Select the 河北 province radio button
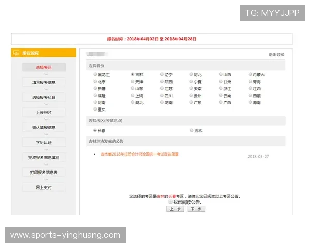Image resolution: width=310 pixels, height=248 pixels. pyautogui.click(x=191, y=74)
